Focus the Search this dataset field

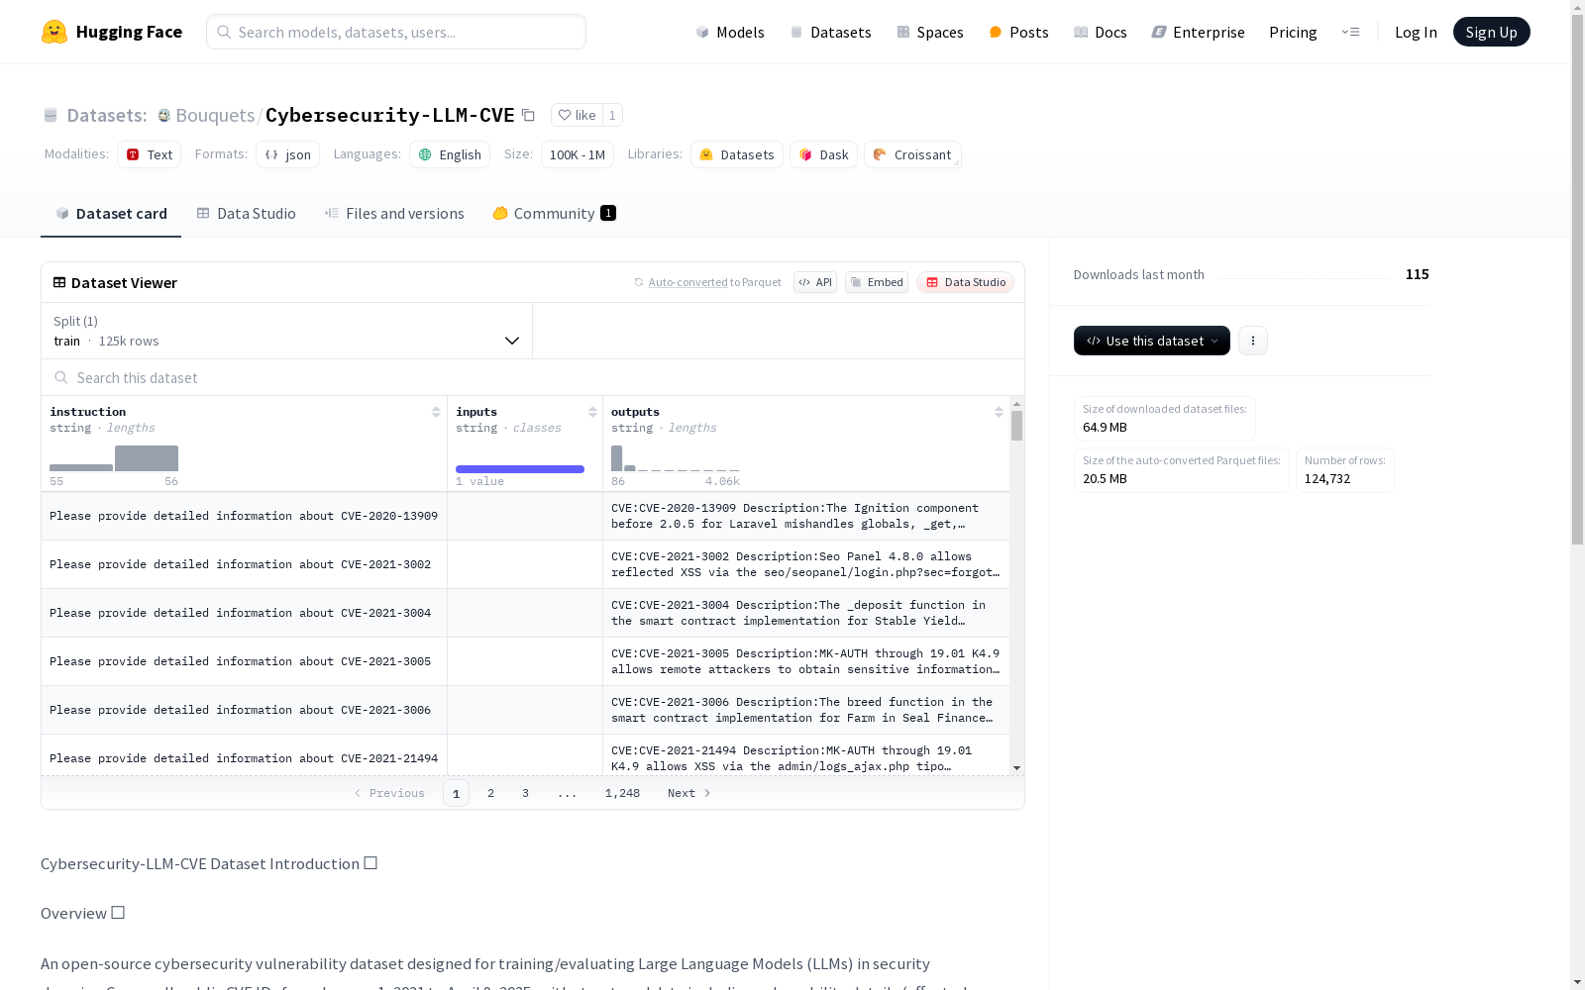(533, 377)
